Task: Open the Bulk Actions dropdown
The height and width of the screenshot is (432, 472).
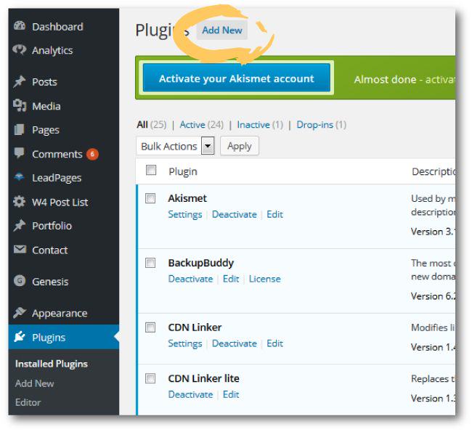Action: (x=175, y=147)
